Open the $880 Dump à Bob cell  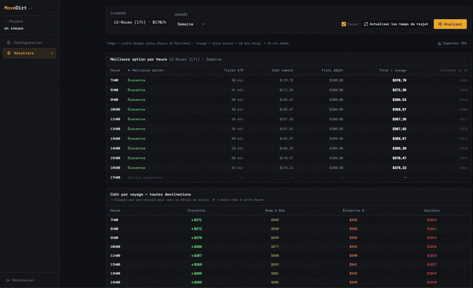coord(275,256)
